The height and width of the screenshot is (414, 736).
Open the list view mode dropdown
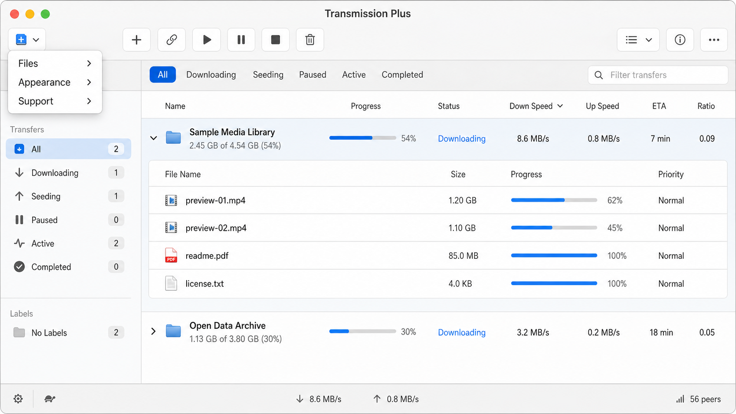pos(638,40)
